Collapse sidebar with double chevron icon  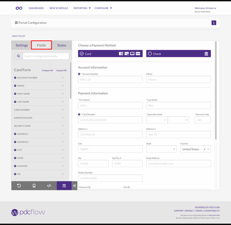pos(75,186)
